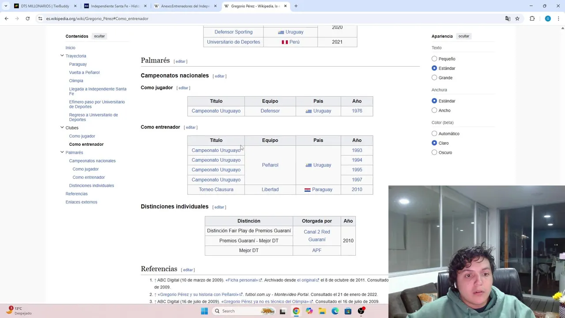The width and height of the screenshot is (565, 318).
Task: Hide the Contenidos sidebar
Action: pos(99,36)
